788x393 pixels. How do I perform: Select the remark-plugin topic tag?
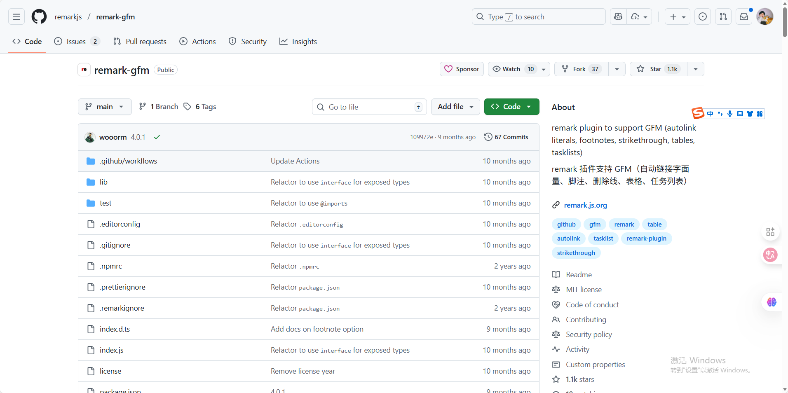coord(646,239)
